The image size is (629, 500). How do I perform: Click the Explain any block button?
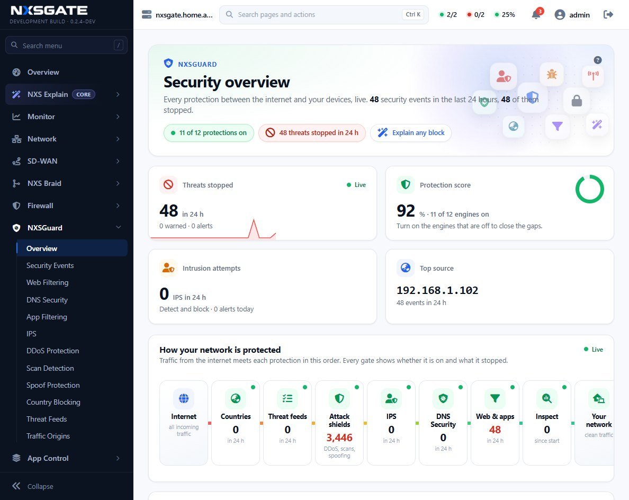coord(411,133)
